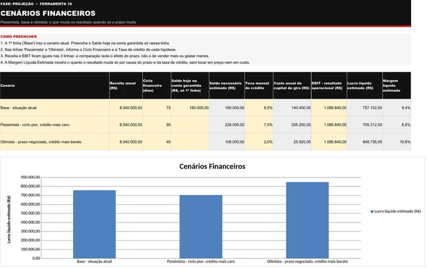Click the 'Taxa mensal do crédito' header

pyautogui.click(x=259, y=86)
